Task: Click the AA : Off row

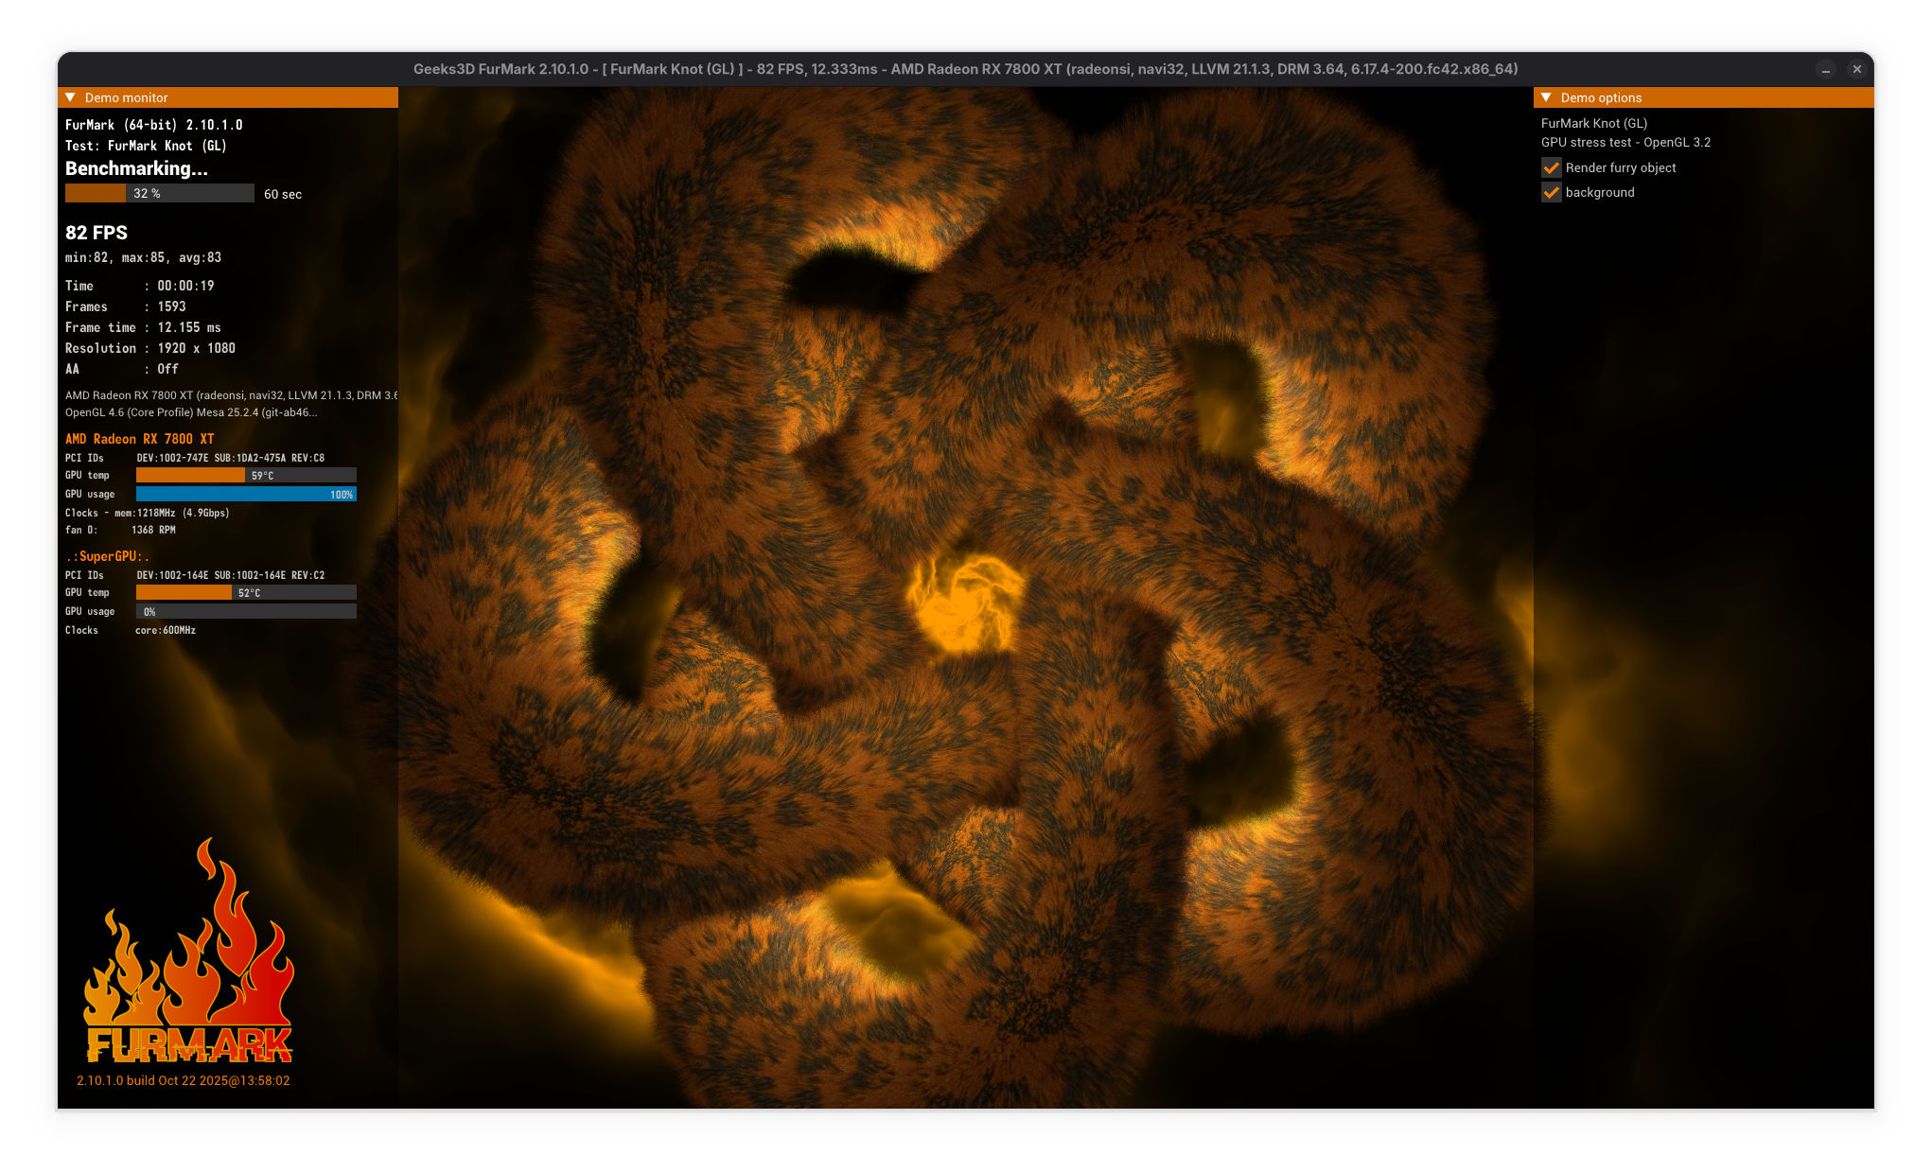Action: [x=122, y=369]
